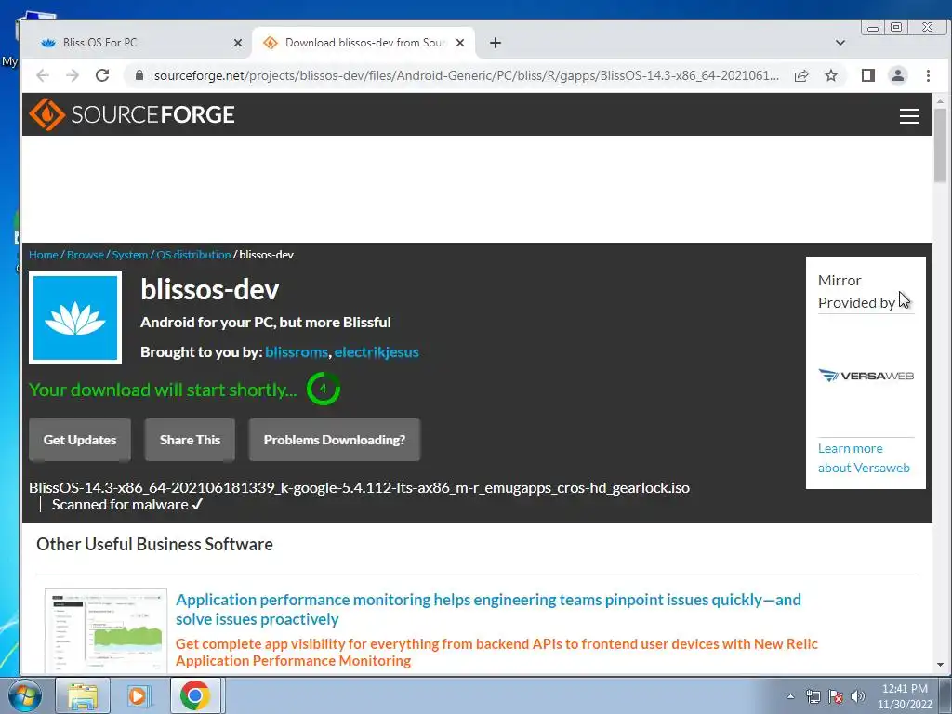Visit the blissroms author link
The image size is (952, 714).
point(297,352)
